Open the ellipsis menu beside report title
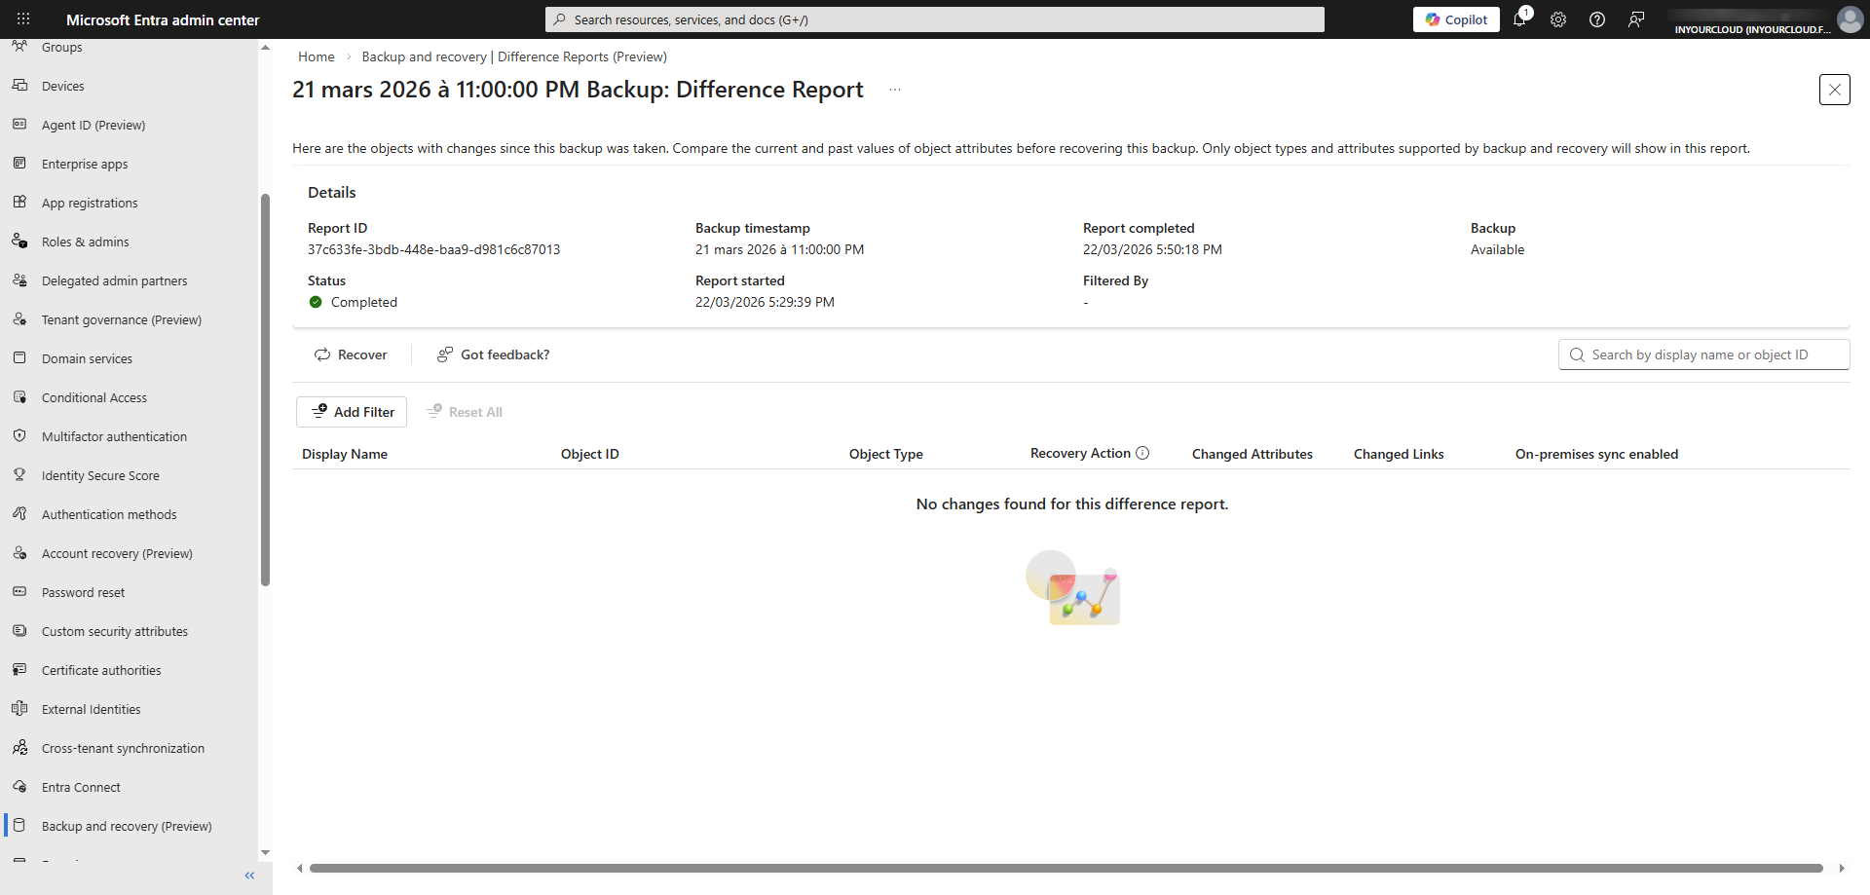 click(895, 90)
